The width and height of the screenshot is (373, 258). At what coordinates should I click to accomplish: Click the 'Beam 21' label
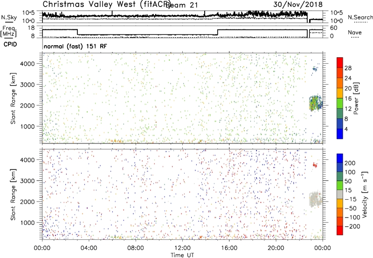(182, 5)
